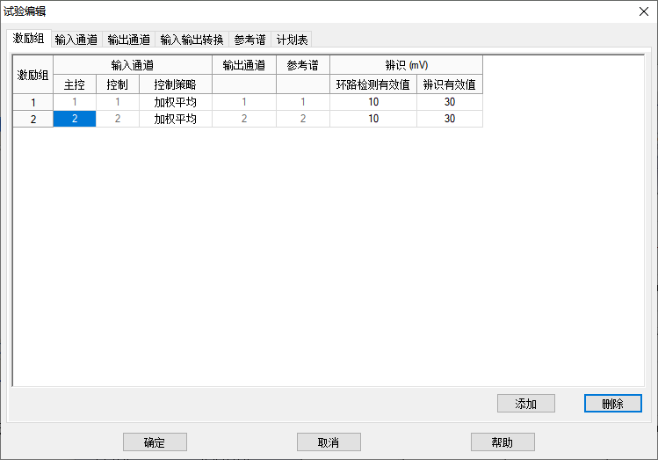Select row 1 header in 激励组 column
This screenshot has width=658, height=460.
tap(33, 102)
